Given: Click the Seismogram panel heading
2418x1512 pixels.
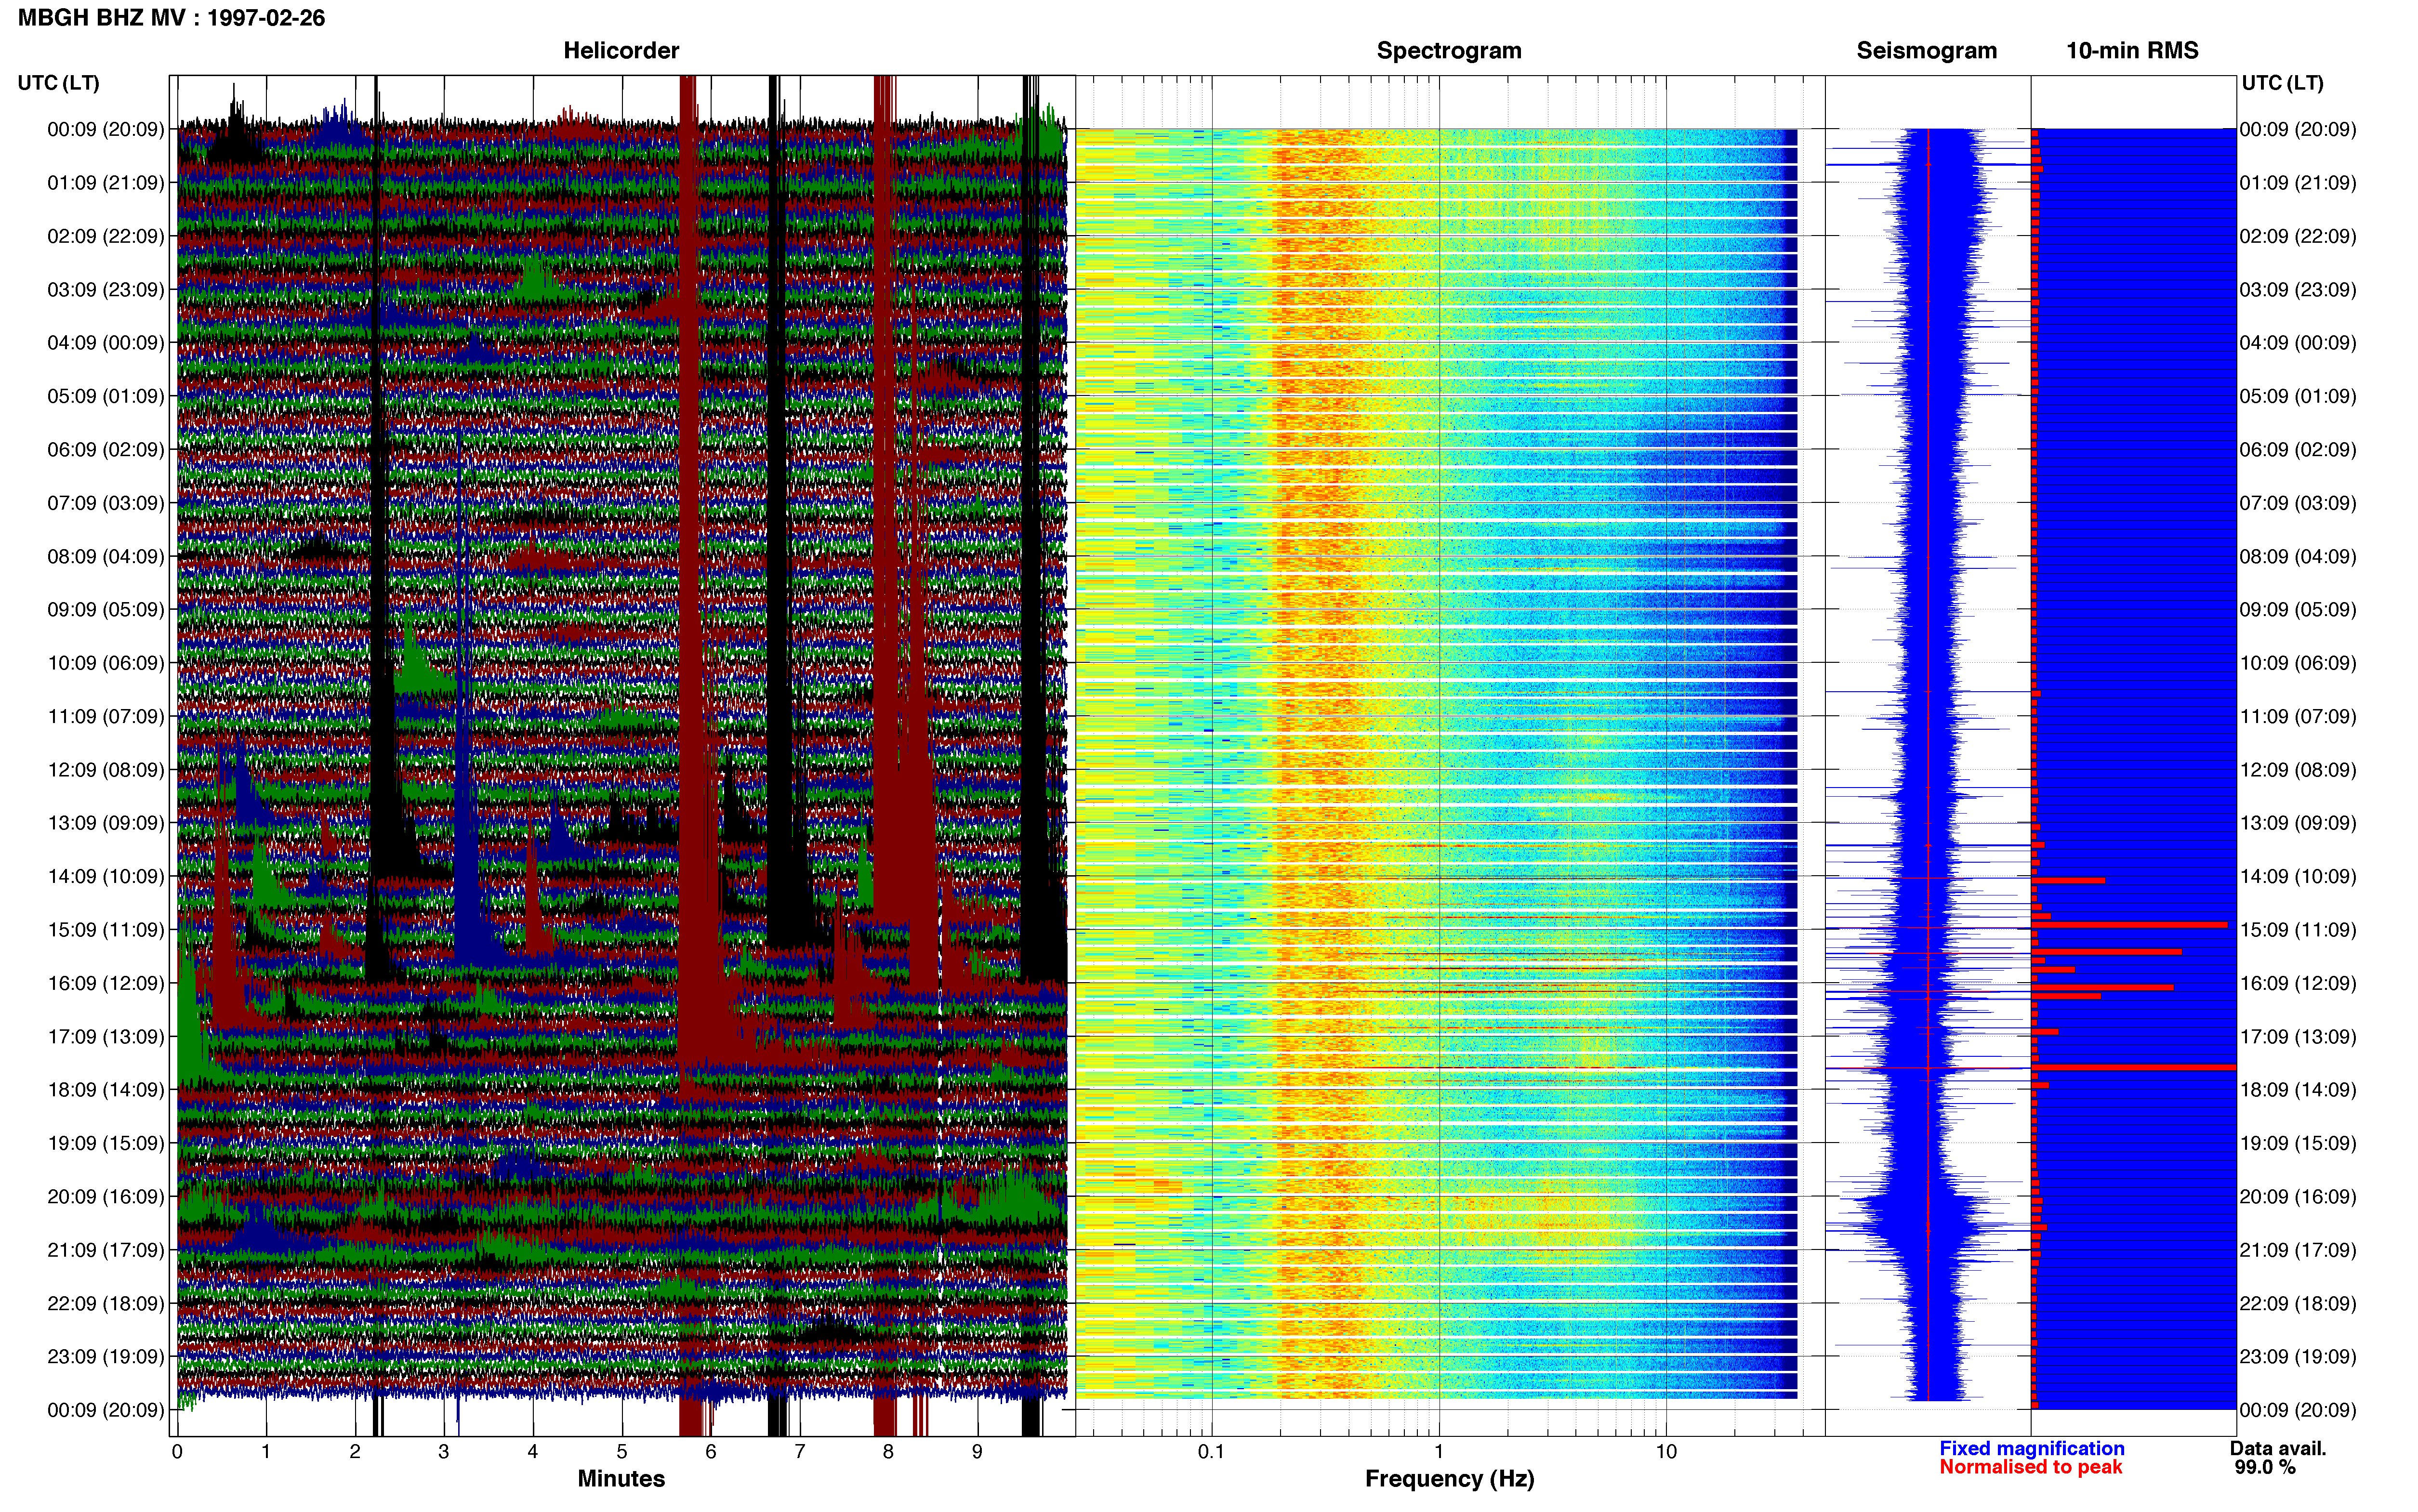Looking at the screenshot, I should tap(1926, 51).
